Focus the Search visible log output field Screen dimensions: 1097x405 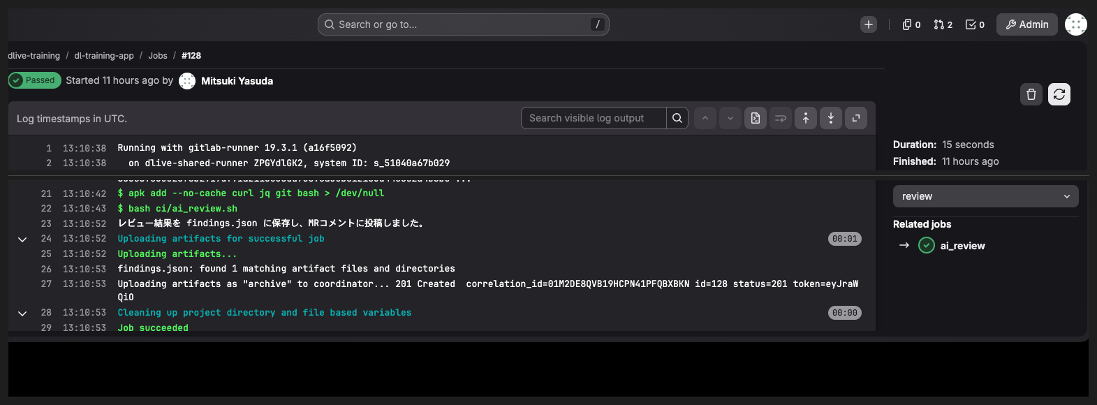tap(594, 118)
